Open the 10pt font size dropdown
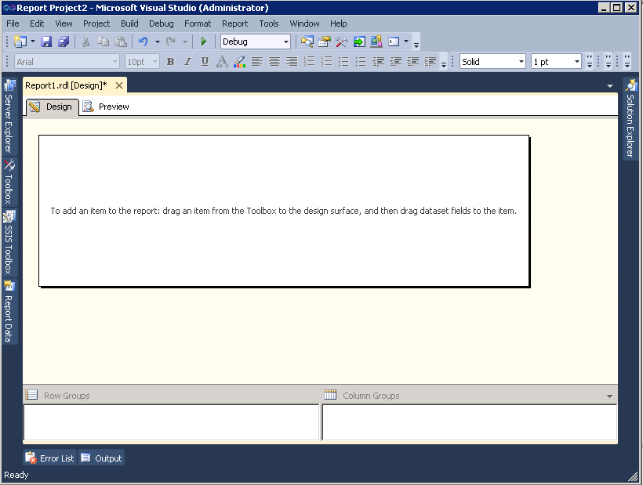Image resolution: width=643 pixels, height=485 pixels. click(155, 62)
